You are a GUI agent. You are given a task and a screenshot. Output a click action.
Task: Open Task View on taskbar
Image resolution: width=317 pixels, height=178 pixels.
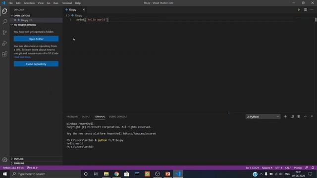(96, 174)
